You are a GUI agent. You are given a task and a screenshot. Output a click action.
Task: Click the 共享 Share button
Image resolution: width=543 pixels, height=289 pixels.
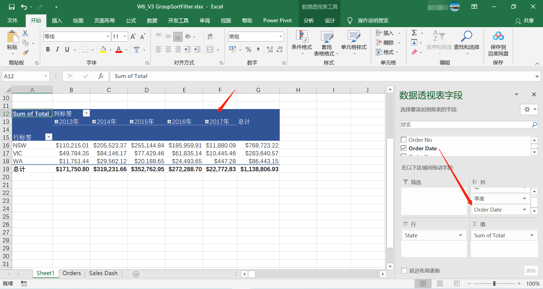click(x=525, y=21)
